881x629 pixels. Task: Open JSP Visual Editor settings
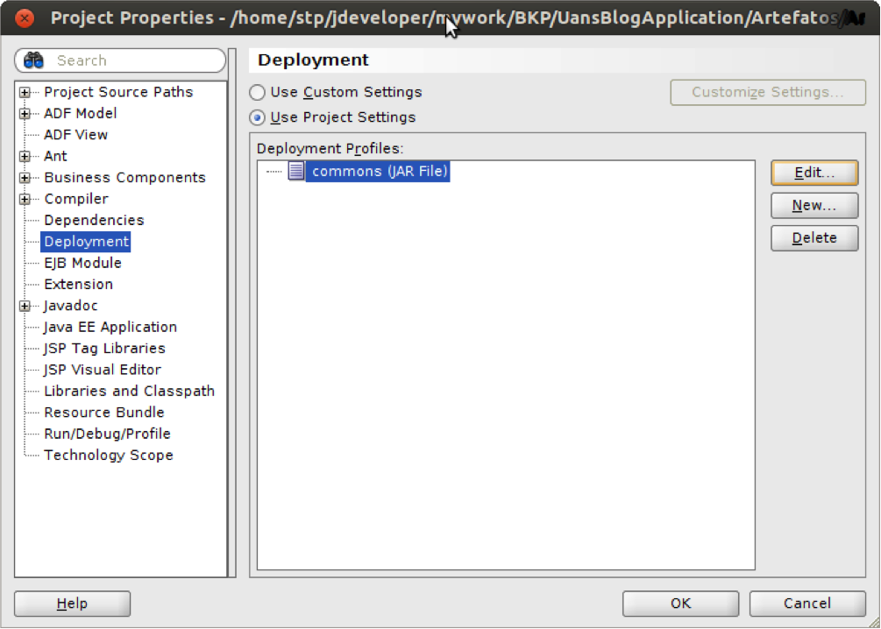(x=103, y=370)
